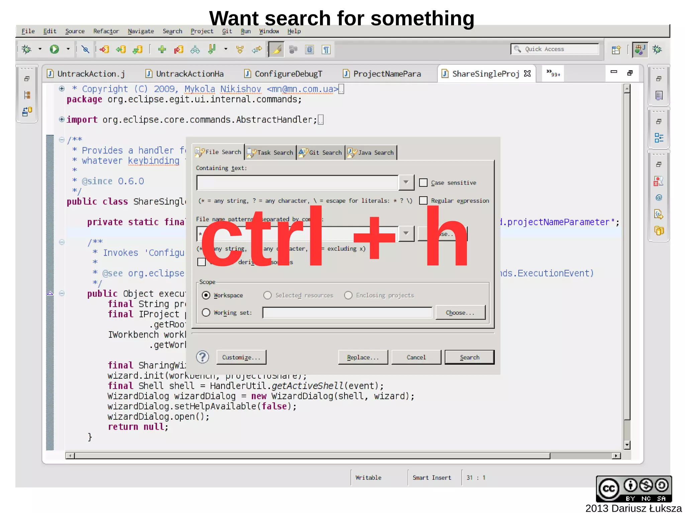This screenshot has height=513, width=685.
Task: Click the red arrow commit database icon
Action: [x=179, y=49]
